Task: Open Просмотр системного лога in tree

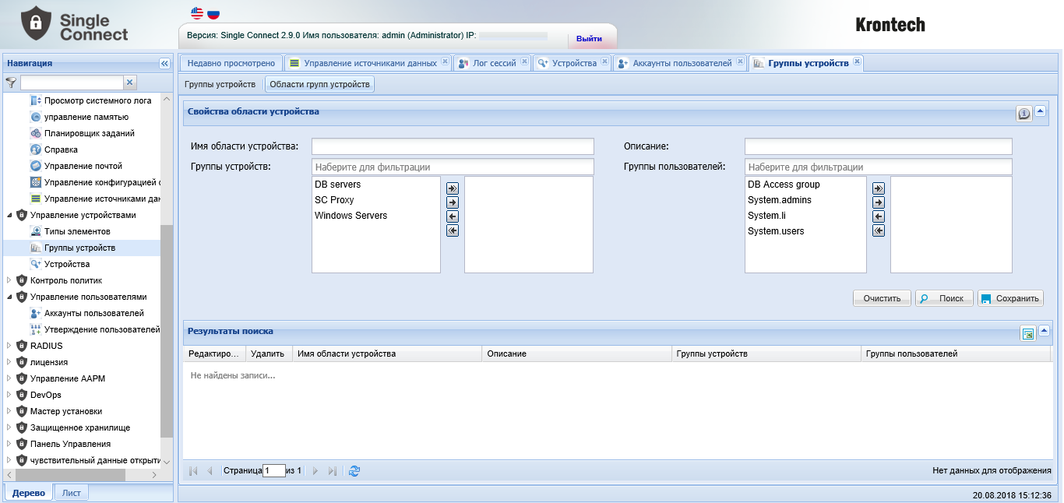Action: [97, 100]
